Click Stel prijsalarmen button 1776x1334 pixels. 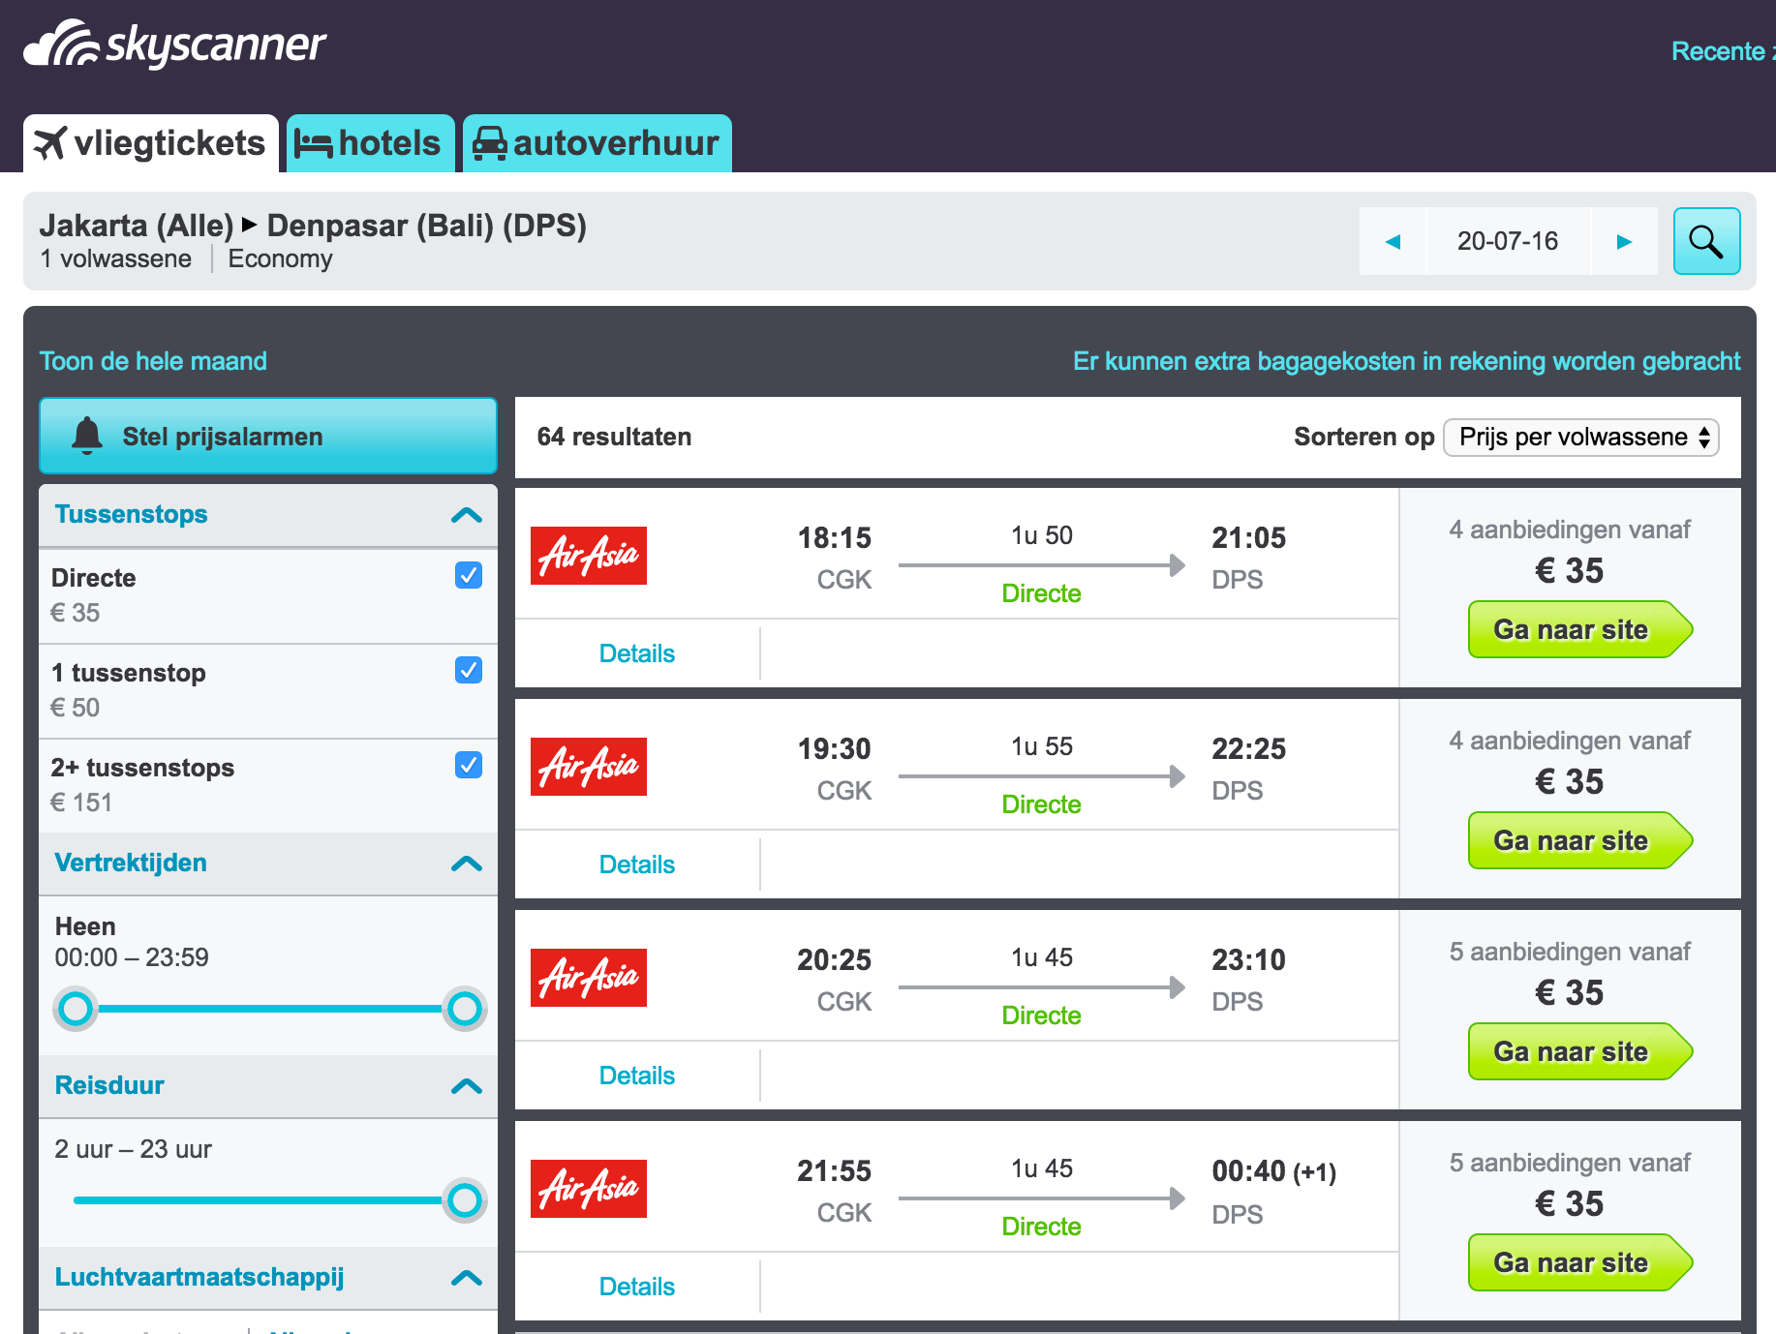point(268,436)
